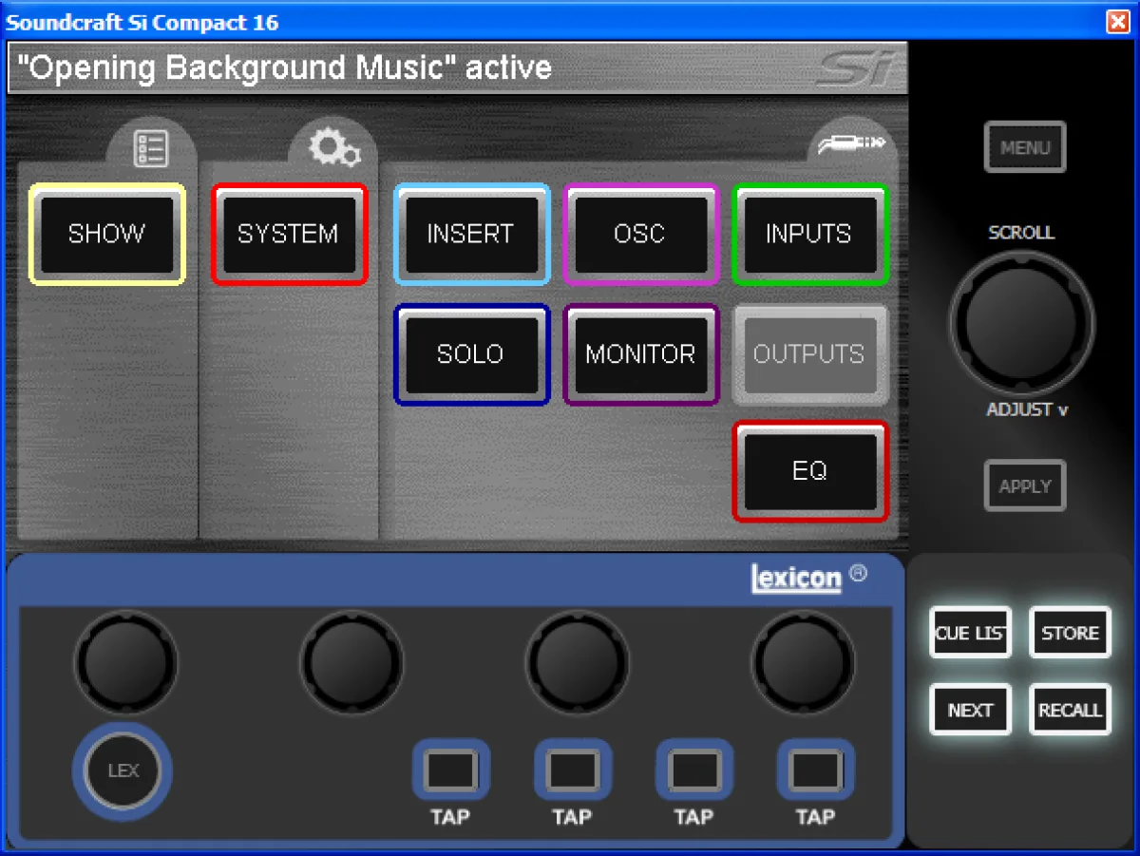Select the INSERT option
Viewport: 1140px width, 856px height.
coord(470,234)
